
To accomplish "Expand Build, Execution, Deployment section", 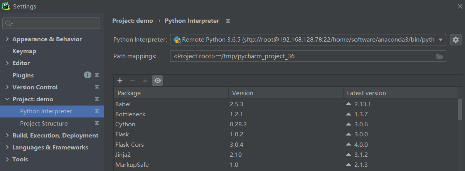I will point(7,136).
